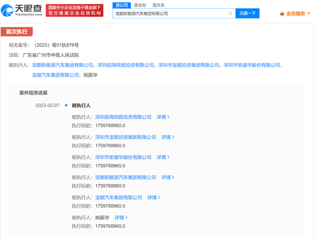View 详情 for 姚振华
Image resolution: width=314 pixels, height=240 pixels.
point(121,218)
